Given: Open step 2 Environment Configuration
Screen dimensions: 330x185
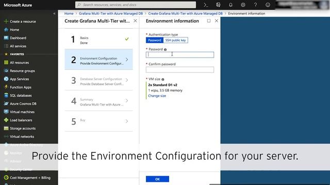Looking at the screenshot, I should pyautogui.click(x=98, y=60).
